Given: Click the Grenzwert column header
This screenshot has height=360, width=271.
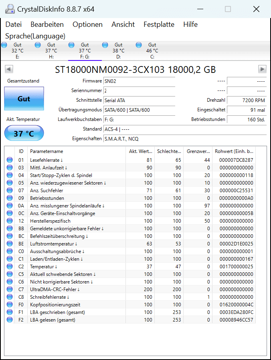Looking at the screenshot, I should coord(198,151).
